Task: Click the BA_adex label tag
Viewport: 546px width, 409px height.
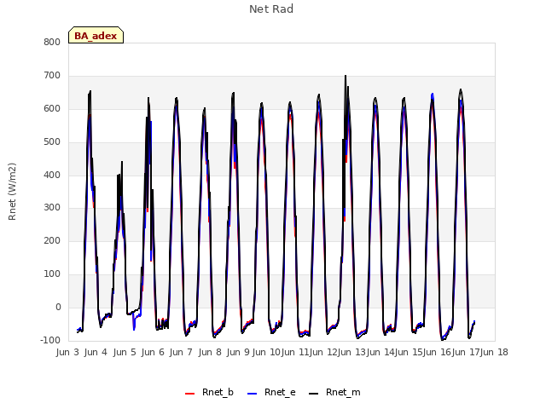Action: pyautogui.click(x=96, y=35)
